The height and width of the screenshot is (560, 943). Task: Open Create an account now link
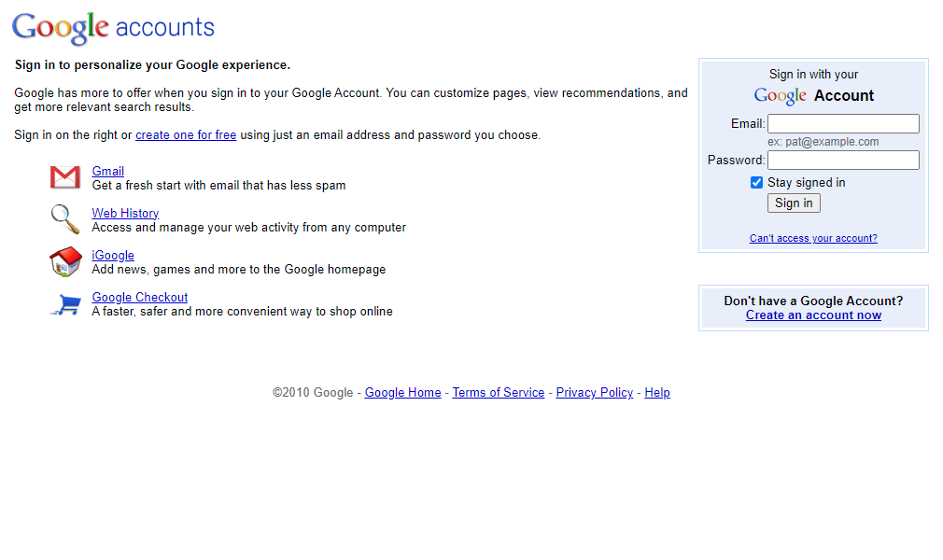(x=813, y=315)
